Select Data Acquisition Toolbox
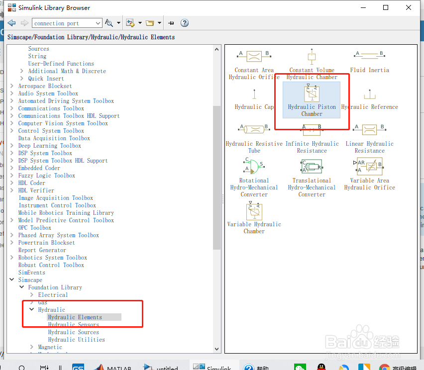Image resolution: width=424 pixels, height=370 pixels. click(54, 138)
